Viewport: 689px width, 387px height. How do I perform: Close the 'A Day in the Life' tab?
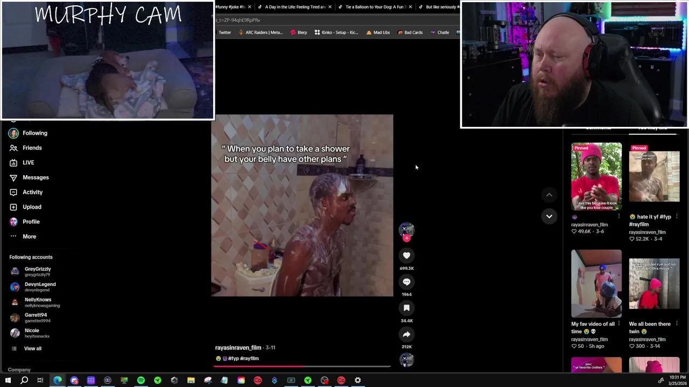tap(329, 7)
